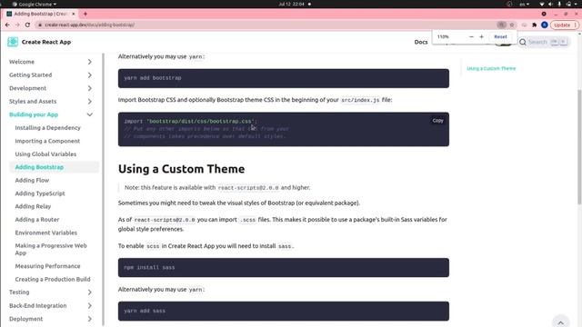Expand the Development section chevron
The height and width of the screenshot is (327, 582).
click(x=89, y=88)
